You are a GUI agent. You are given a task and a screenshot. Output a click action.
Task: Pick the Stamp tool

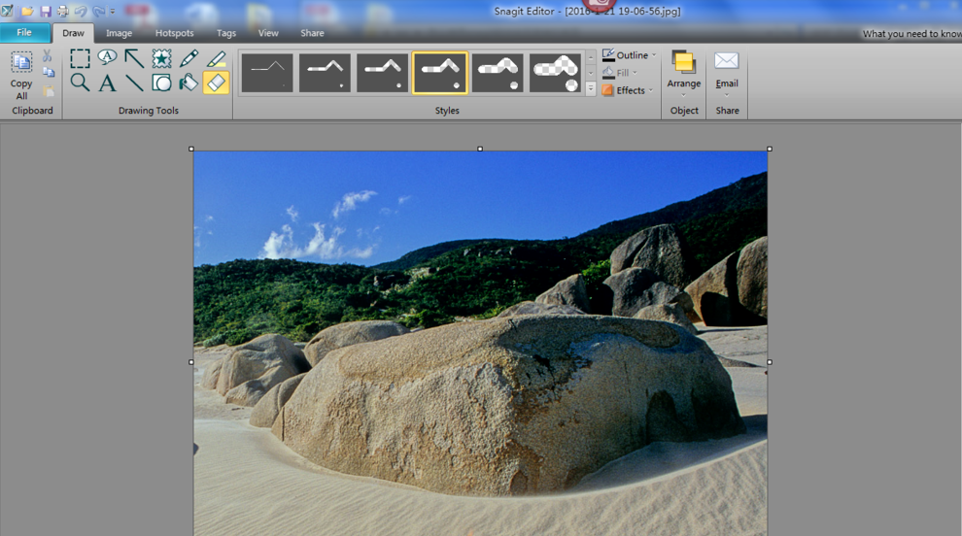coord(161,59)
